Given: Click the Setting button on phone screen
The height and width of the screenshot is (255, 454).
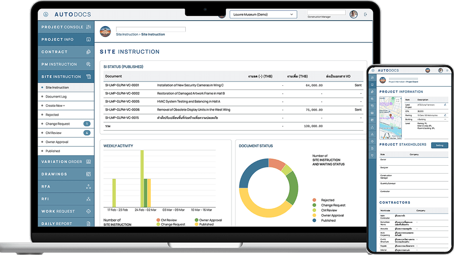Looking at the screenshot, I should pyautogui.click(x=439, y=145).
